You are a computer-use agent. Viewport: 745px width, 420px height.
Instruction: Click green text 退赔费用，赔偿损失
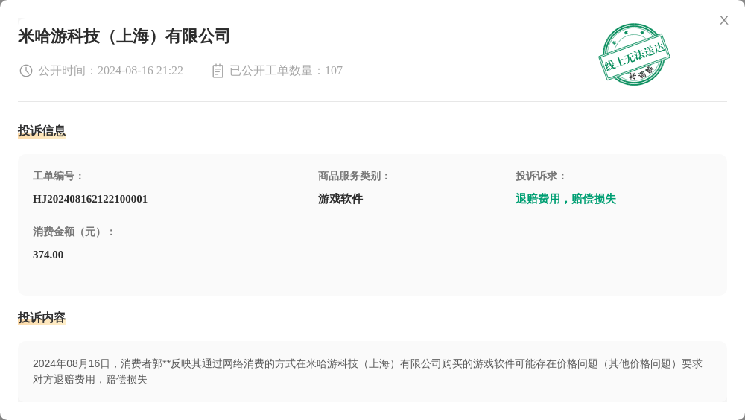click(566, 199)
